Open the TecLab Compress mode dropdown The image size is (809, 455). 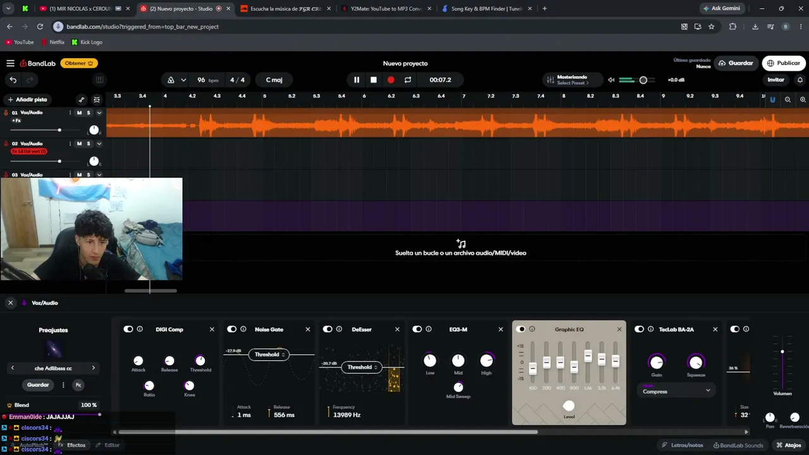point(676,391)
